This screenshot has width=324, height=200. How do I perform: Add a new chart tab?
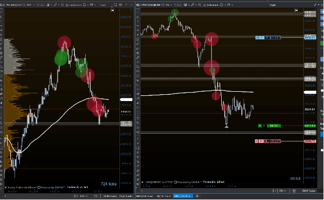tap(197, 196)
